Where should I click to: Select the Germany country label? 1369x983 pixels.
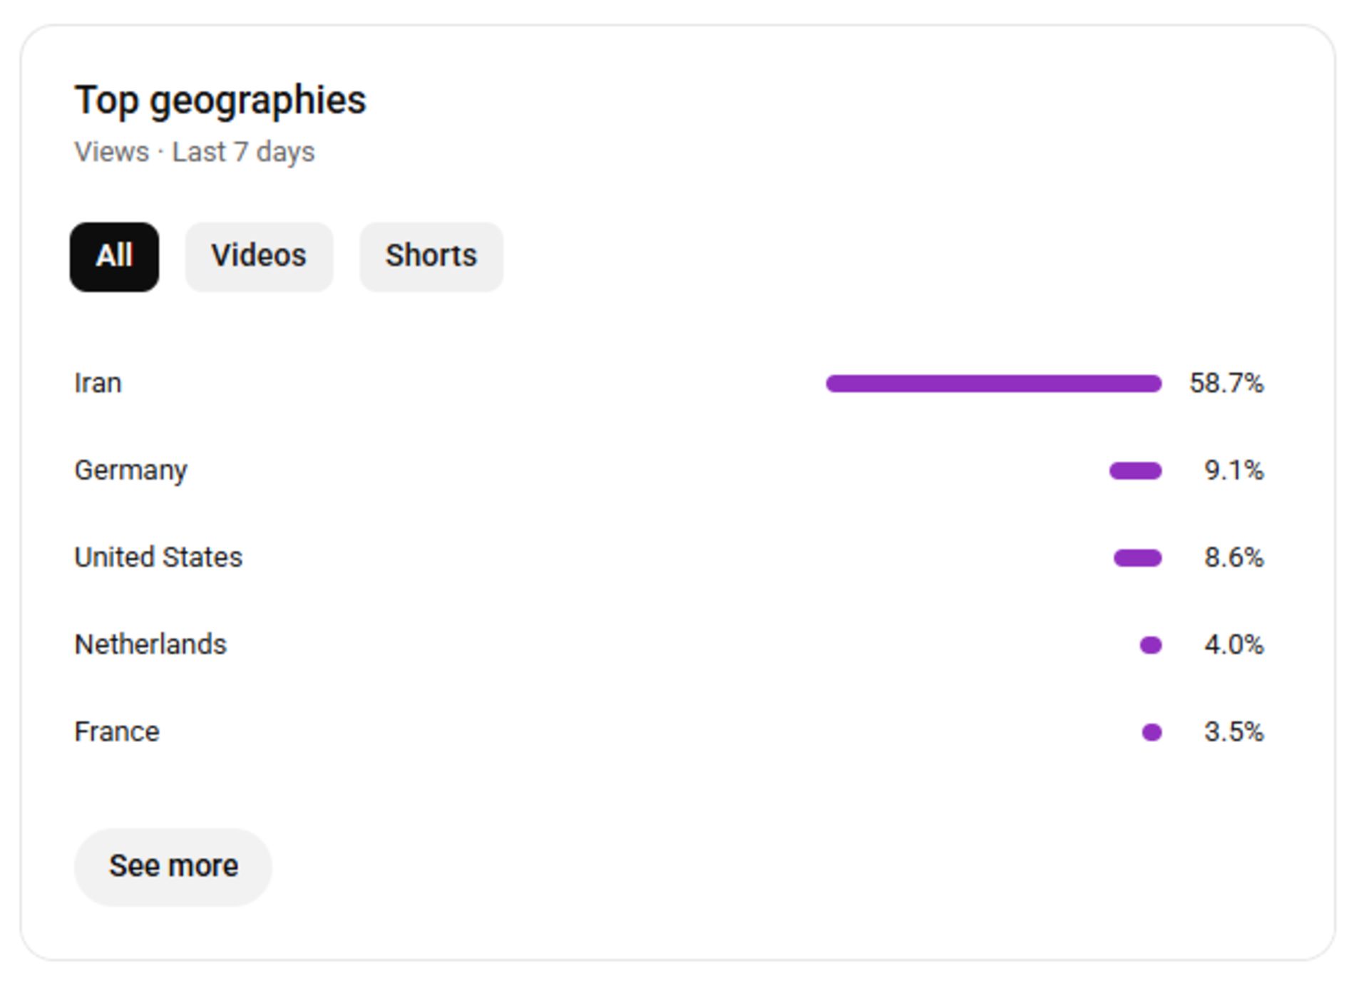131,470
